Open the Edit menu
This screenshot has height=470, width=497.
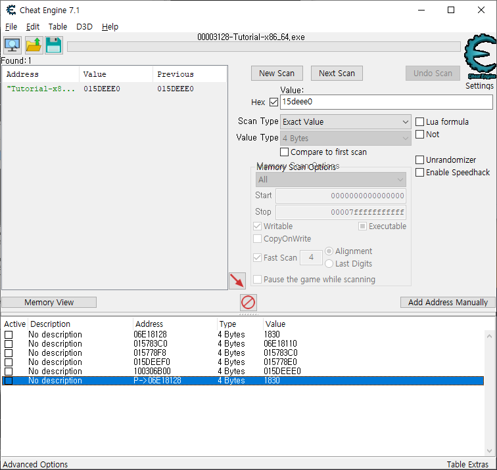tap(33, 27)
